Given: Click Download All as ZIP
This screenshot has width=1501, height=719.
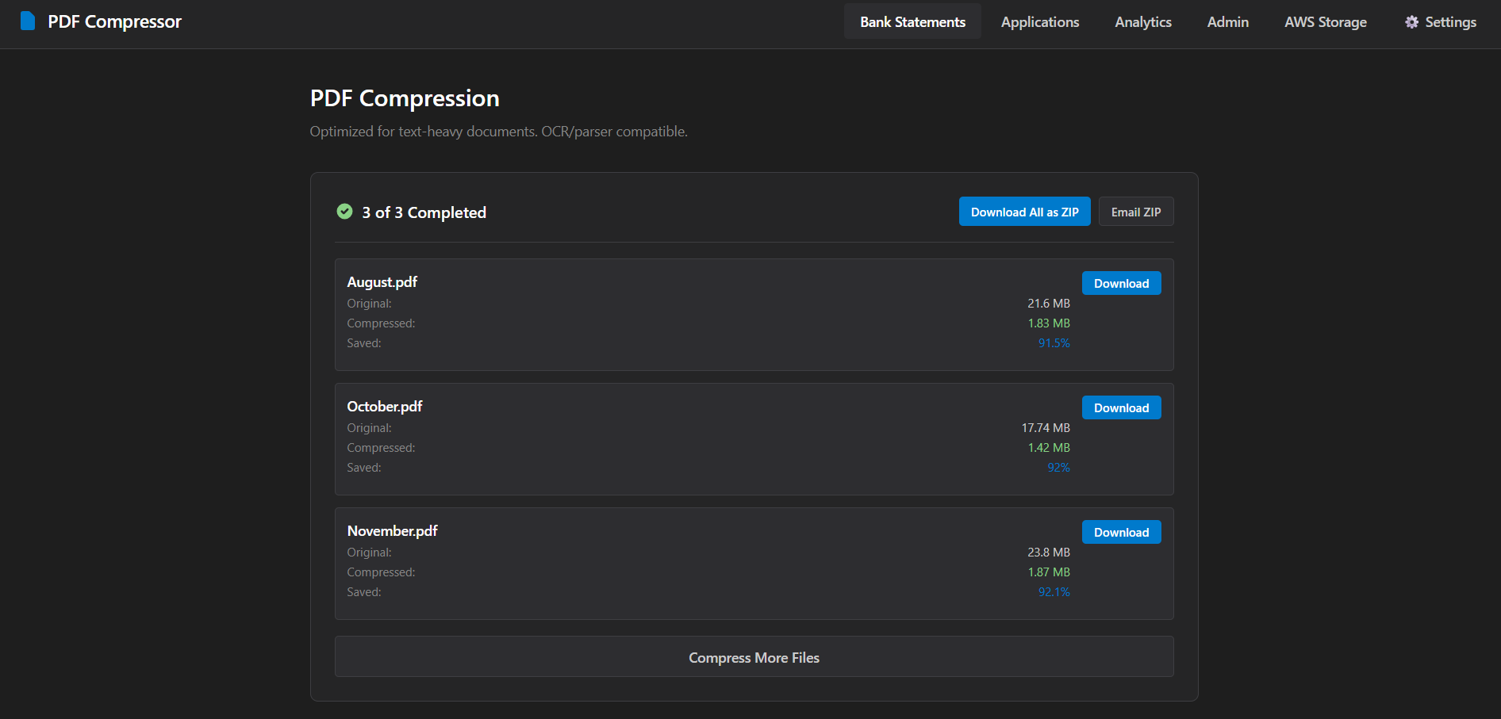Looking at the screenshot, I should 1024,212.
